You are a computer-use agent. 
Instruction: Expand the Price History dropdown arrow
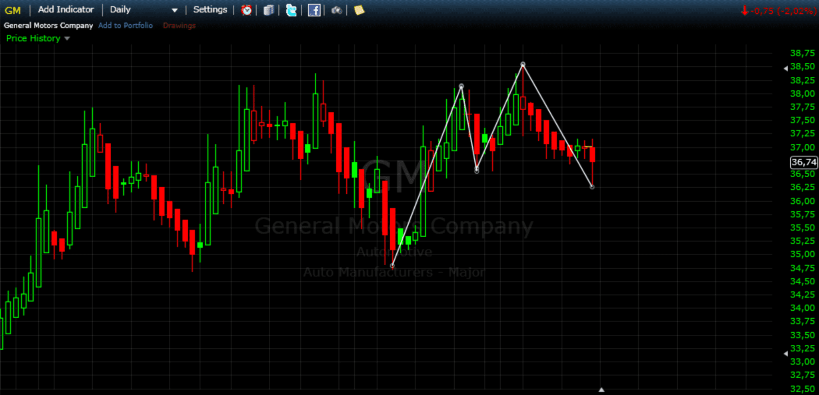(x=67, y=38)
